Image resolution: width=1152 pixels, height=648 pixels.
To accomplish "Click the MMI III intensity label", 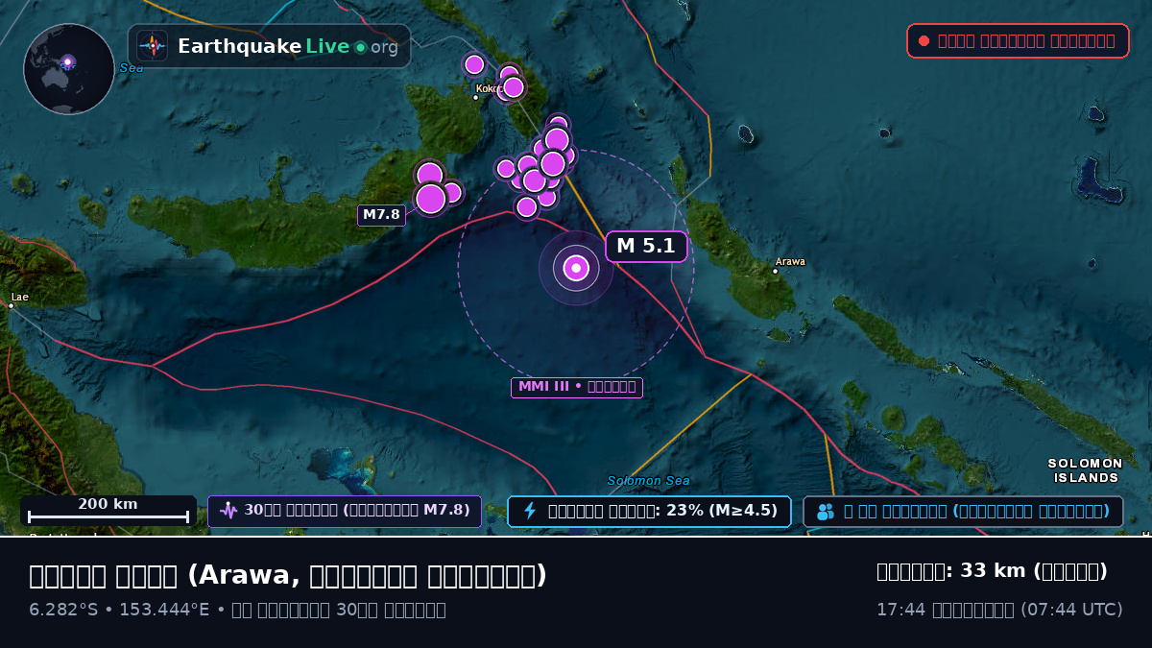I will [x=576, y=388].
